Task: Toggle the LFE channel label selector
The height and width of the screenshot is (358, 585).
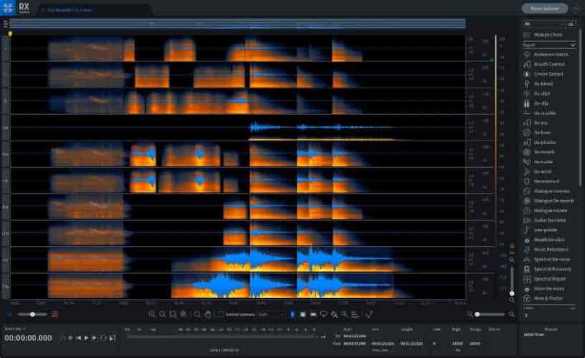Action: 5,233
